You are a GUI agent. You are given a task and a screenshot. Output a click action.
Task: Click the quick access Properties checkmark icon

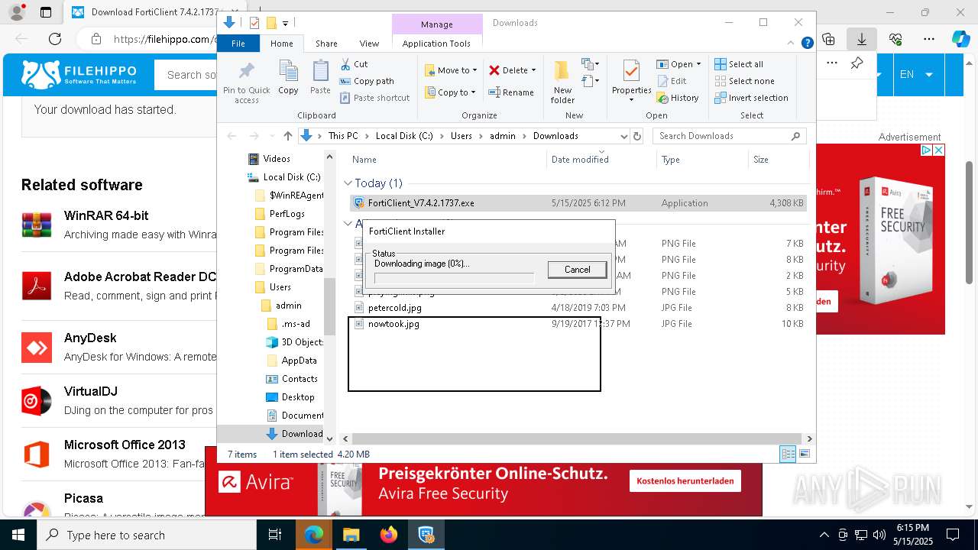(x=254, y=23)
